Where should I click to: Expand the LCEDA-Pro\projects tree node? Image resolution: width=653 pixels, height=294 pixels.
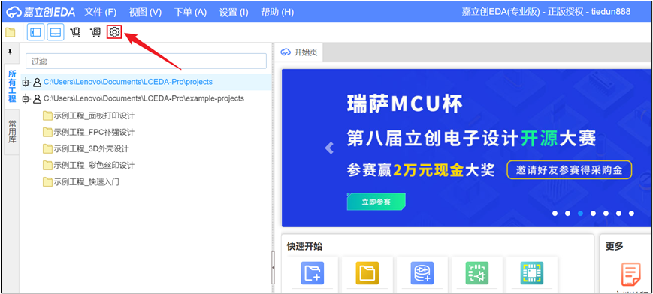[26, 82]
